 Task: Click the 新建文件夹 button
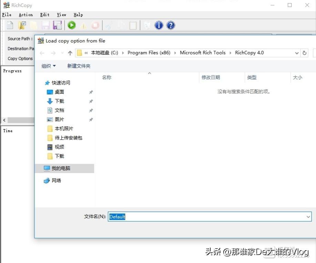[x=79, y=65]
